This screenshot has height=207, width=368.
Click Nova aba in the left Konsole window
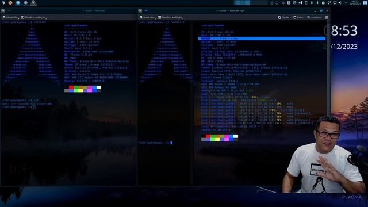[10, 17]
